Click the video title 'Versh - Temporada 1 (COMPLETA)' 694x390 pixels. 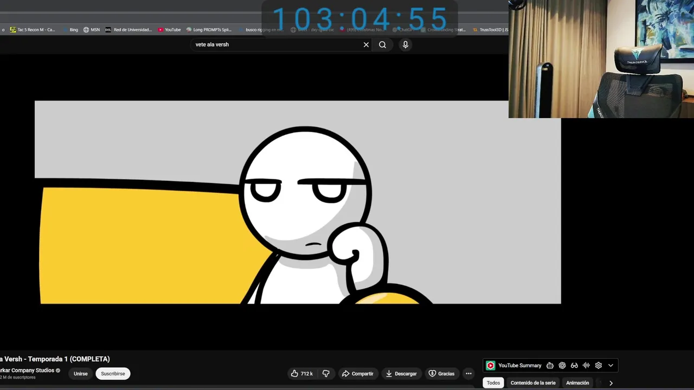[x=57, y=359]
